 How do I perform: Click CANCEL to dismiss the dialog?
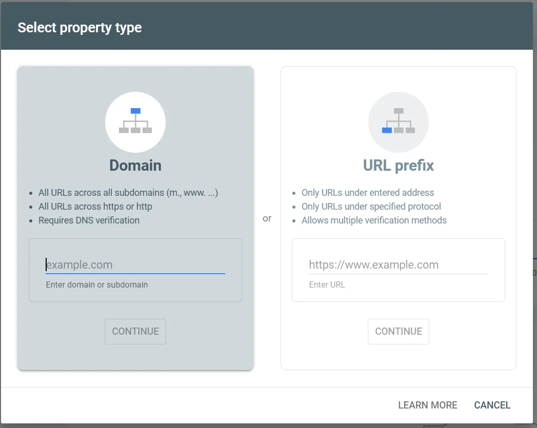491,405
